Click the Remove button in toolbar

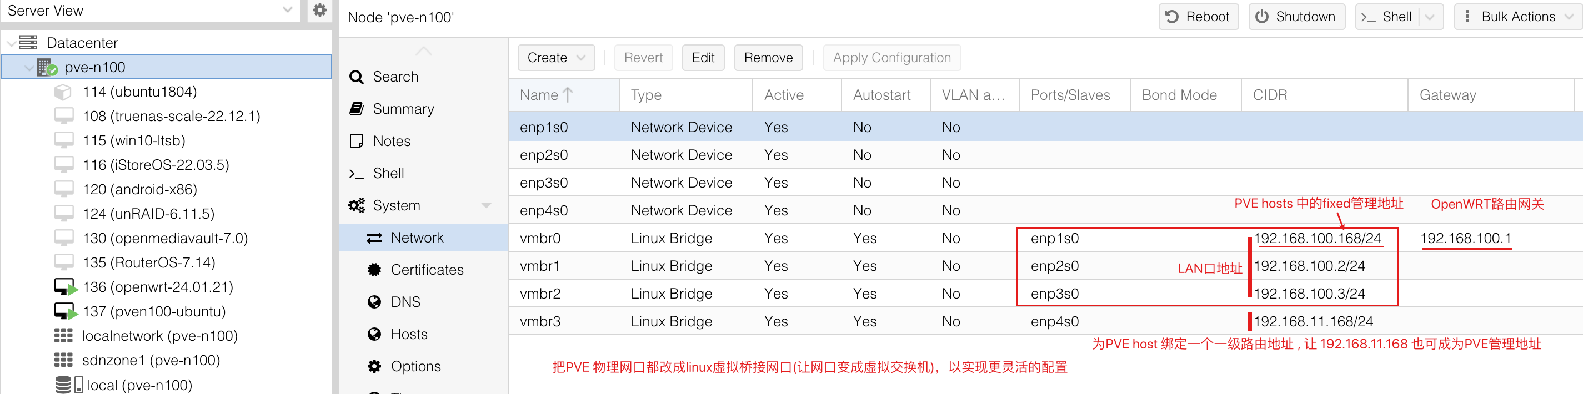tap(768, 58)
